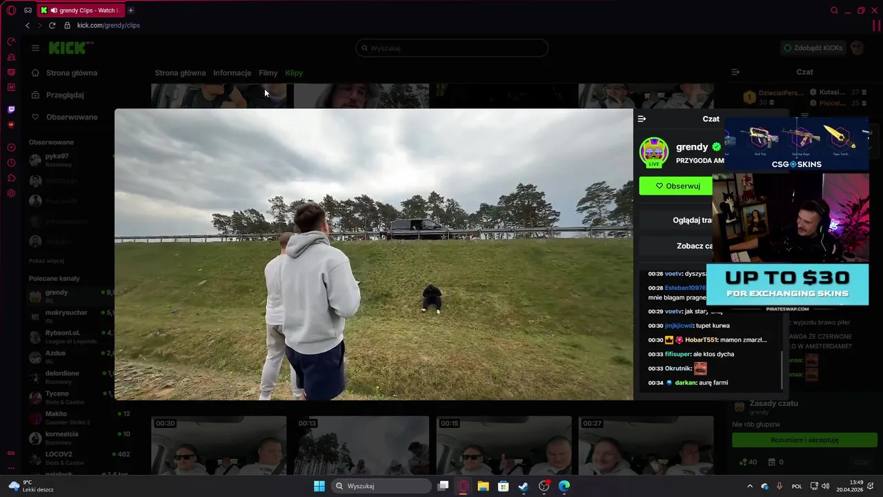Open the grendy channel name in clip popup
Image resolution: width=883 pixels, height=497 pixels.
point(692,147)
